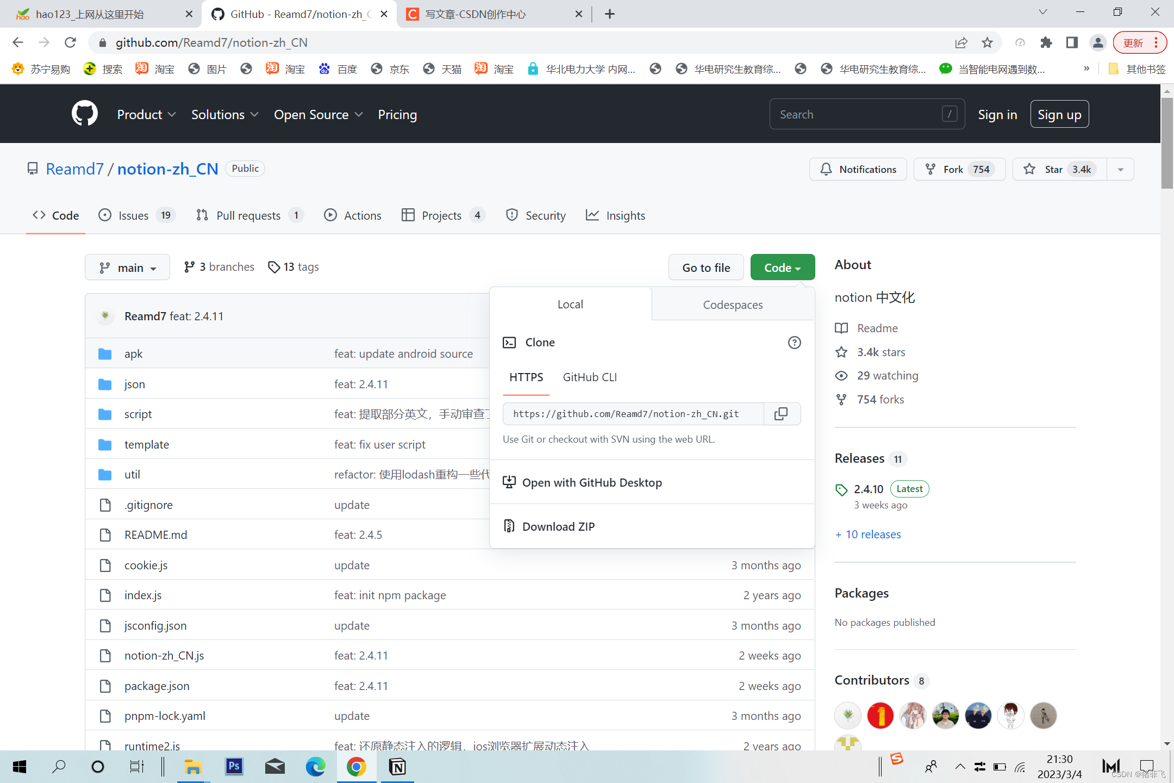Screen dimensions: 1174x783
Task: Click the GitHub logo in the header
Action: [x=84, y=114]
